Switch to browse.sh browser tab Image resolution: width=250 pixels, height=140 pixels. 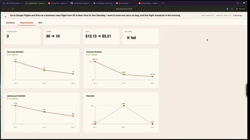click(x=58, y=3)
